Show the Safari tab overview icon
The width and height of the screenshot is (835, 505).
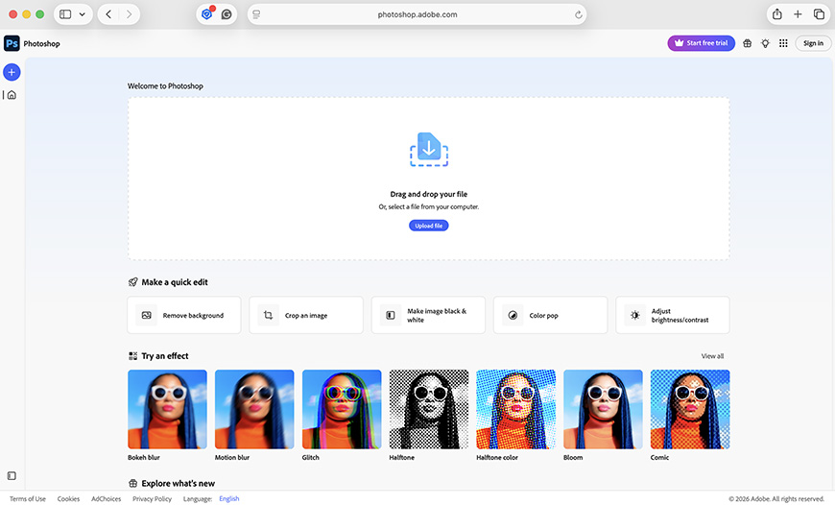[819, 14]
